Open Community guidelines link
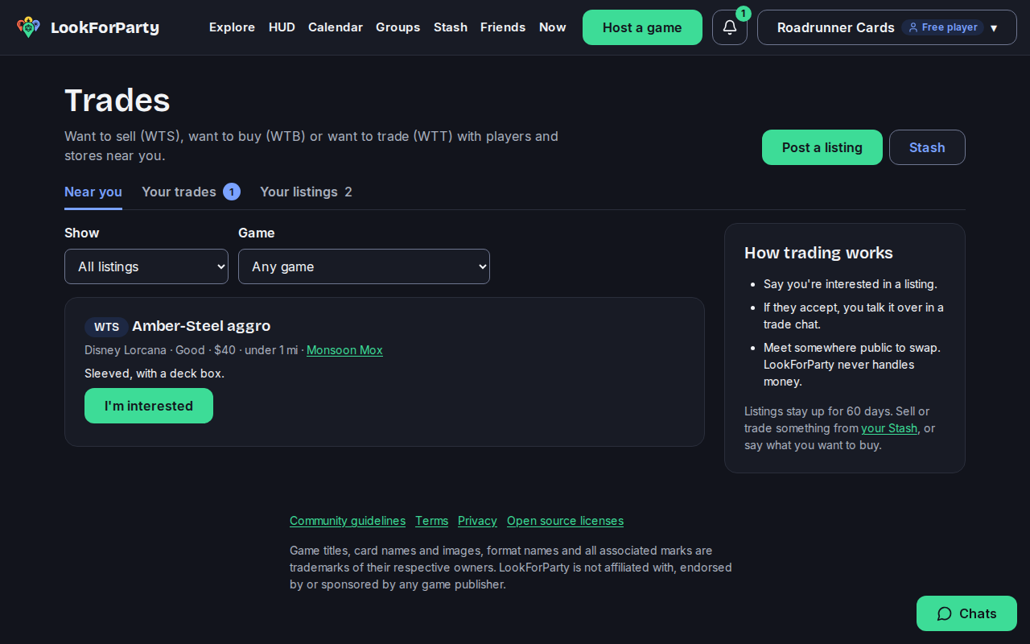 [x=348, y=521]
